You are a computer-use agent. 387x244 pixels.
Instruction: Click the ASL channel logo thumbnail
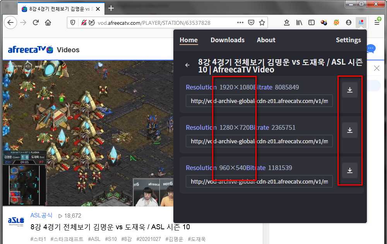(16, 220)
